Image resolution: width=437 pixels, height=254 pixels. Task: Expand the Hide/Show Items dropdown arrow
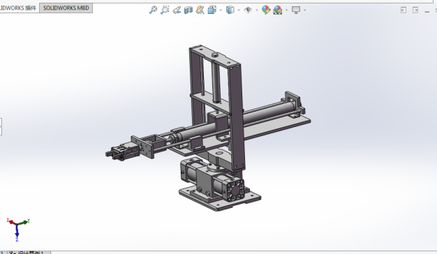(257, 10)
